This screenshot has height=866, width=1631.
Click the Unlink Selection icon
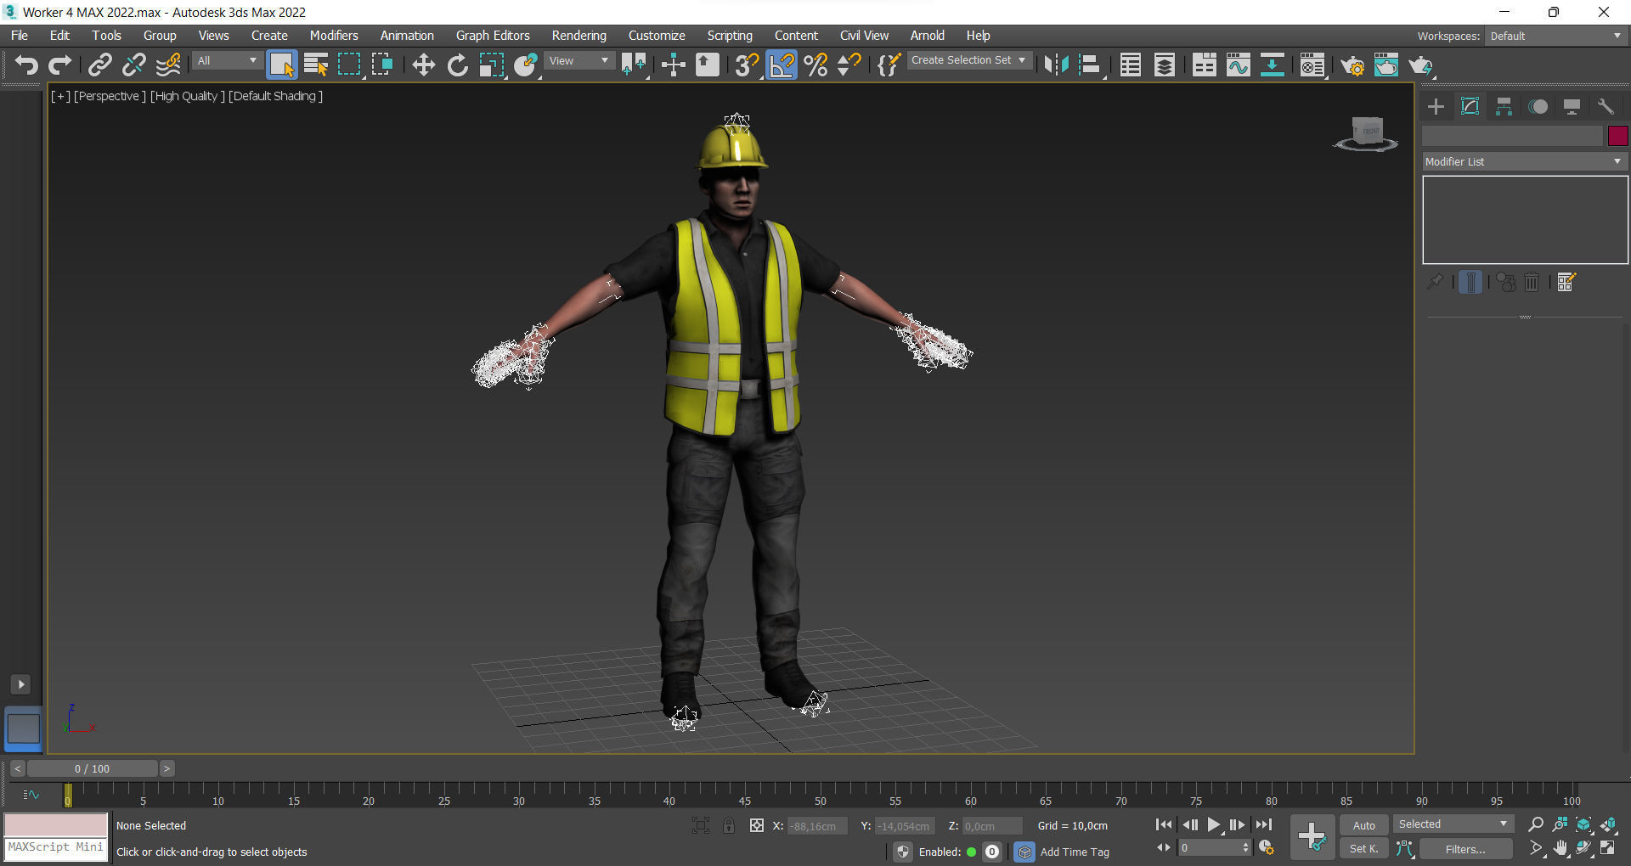(x=133, y=65)
